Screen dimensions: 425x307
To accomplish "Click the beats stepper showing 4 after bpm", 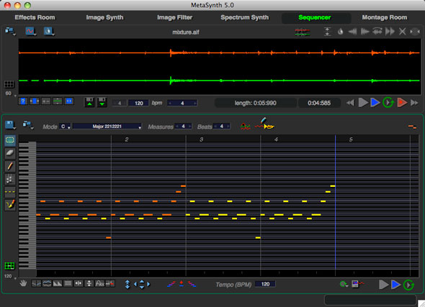I will pyautogui.click(x=182, y=103).
